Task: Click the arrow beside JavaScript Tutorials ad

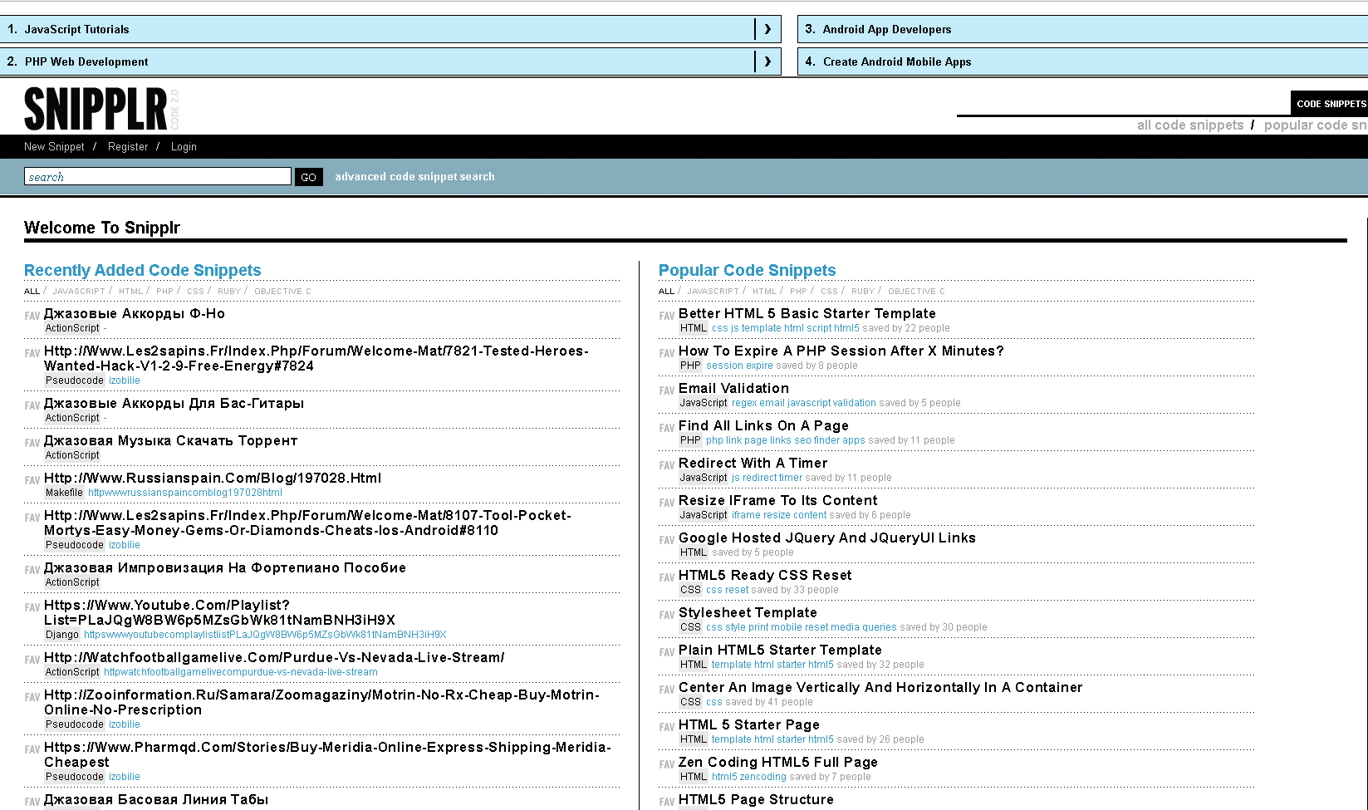Action: pyautogui.click(x=767, y=29)
